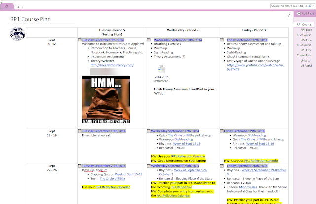Image resolution: width=316 pixels, height=204 pixels.
Task: Click the HMM Band Is The Right Choice meme image
Action: (106, 99)
